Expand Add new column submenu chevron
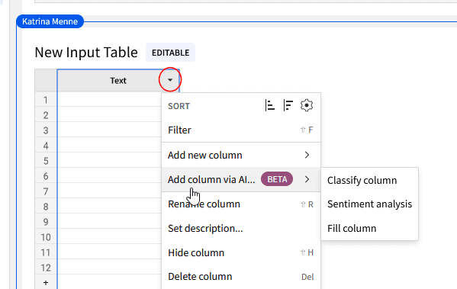The image size is (457, 289). (307, 155)
